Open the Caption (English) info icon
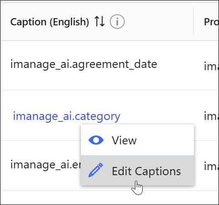Screen dimensions: 219x205 [x=117, y=22]
